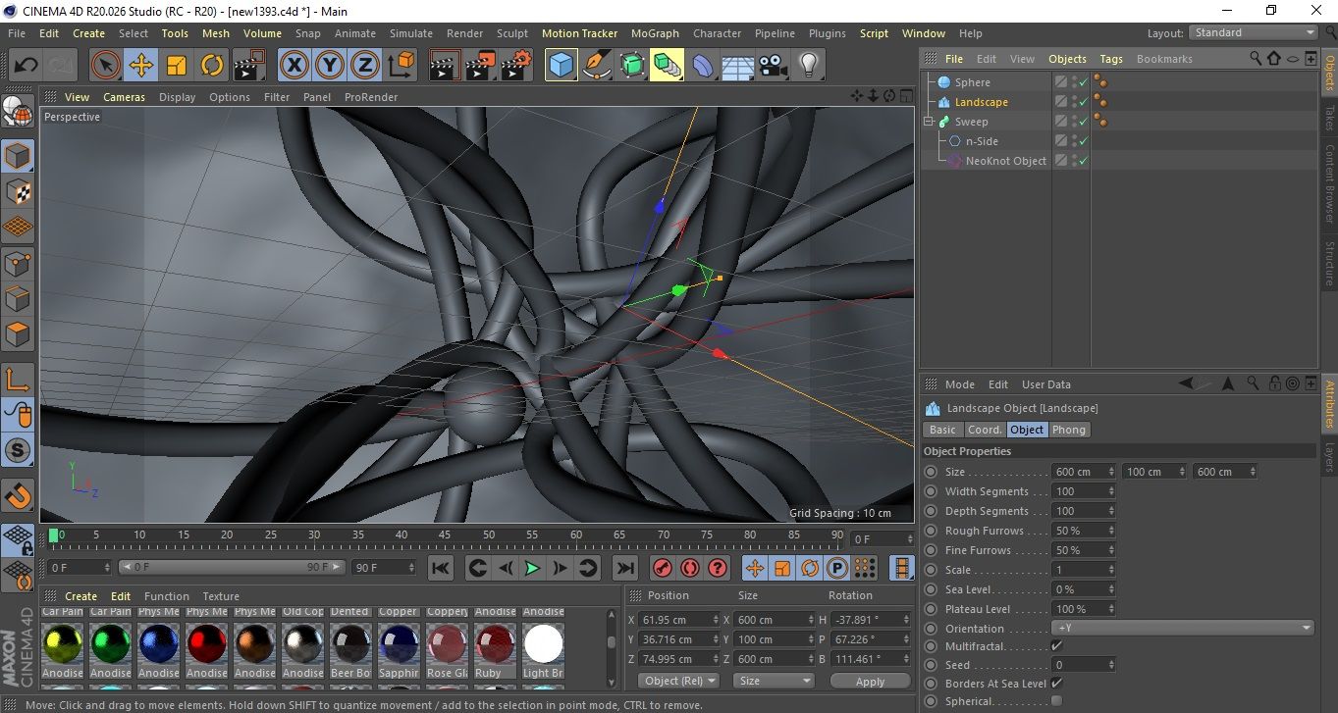The width and height of the screenshot is (1338, 713).
Task: Add a Camera object
Action: (774, 66)
